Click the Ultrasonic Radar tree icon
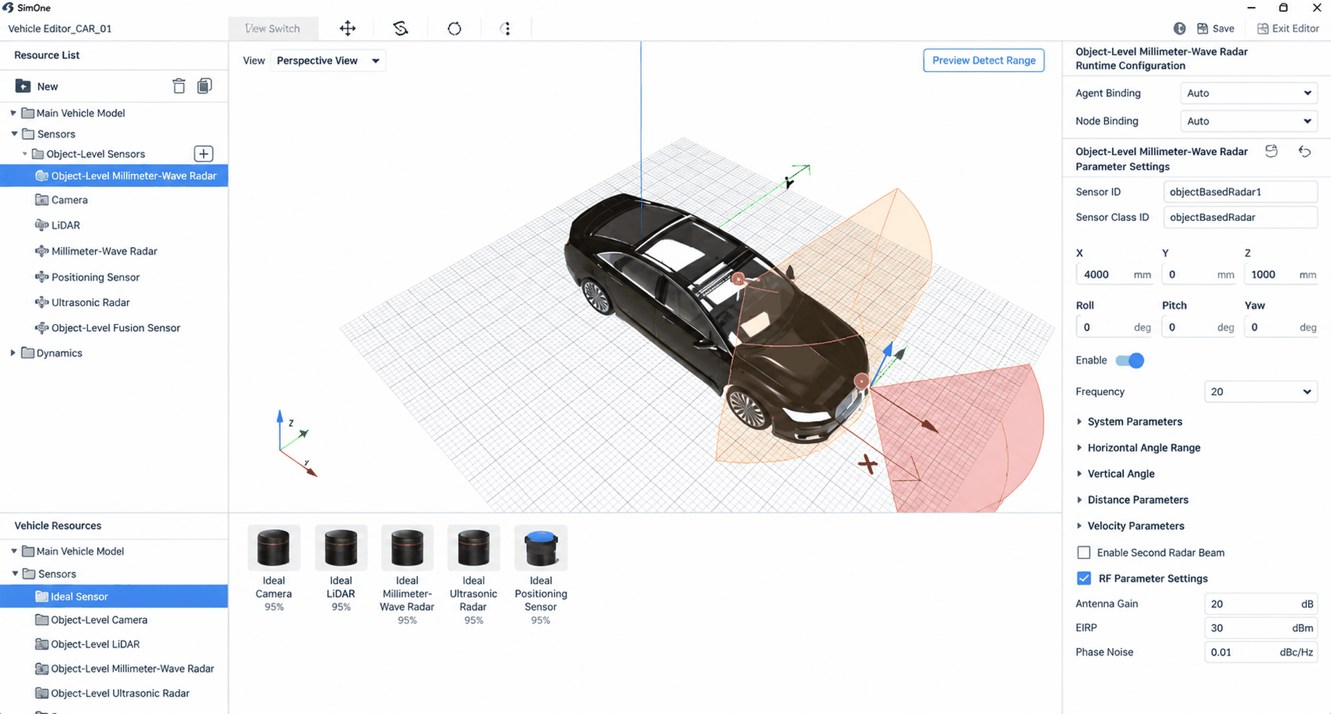1331x714 pixels. pos(42,302)
